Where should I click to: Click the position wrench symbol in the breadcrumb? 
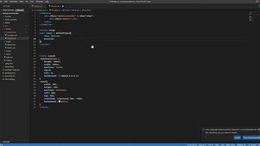pyautogui.click(x=83, y=10)
